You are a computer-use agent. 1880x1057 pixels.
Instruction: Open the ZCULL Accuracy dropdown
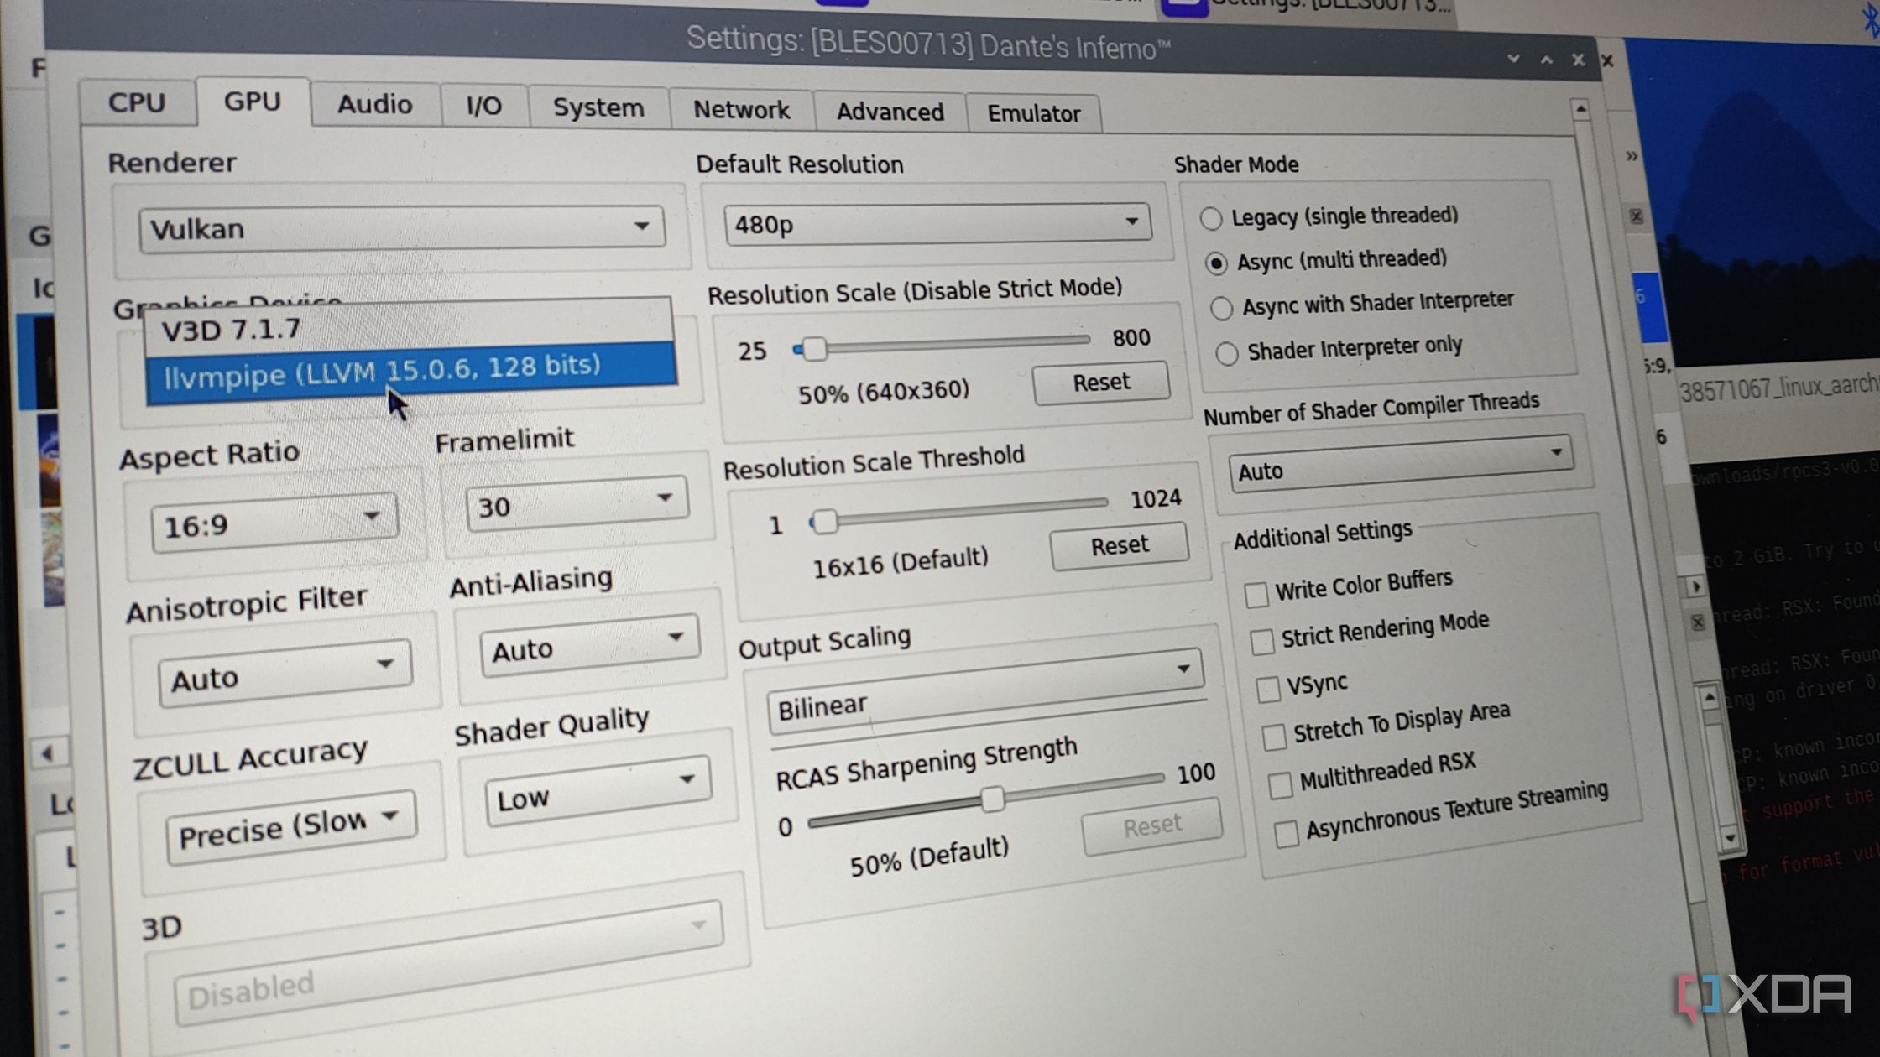click(x=291, y=828)
